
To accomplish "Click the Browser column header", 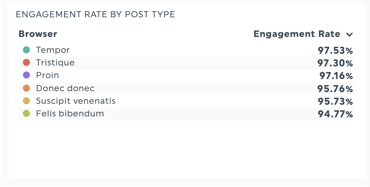I will coord(38,34).
